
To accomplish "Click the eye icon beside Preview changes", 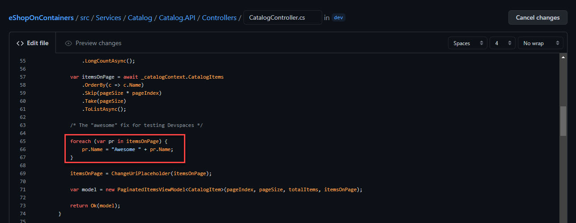I will 68,43.
